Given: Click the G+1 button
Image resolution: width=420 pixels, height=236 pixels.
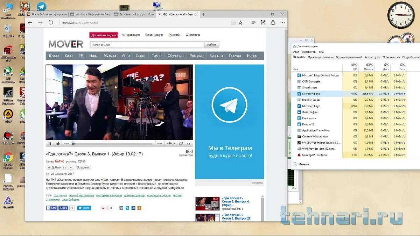Looking at the screenshot, I should pyautogui.click(x=104, y=208).
